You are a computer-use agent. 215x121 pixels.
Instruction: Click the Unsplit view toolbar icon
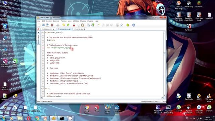pyautogui.click(x=103, y=25)
